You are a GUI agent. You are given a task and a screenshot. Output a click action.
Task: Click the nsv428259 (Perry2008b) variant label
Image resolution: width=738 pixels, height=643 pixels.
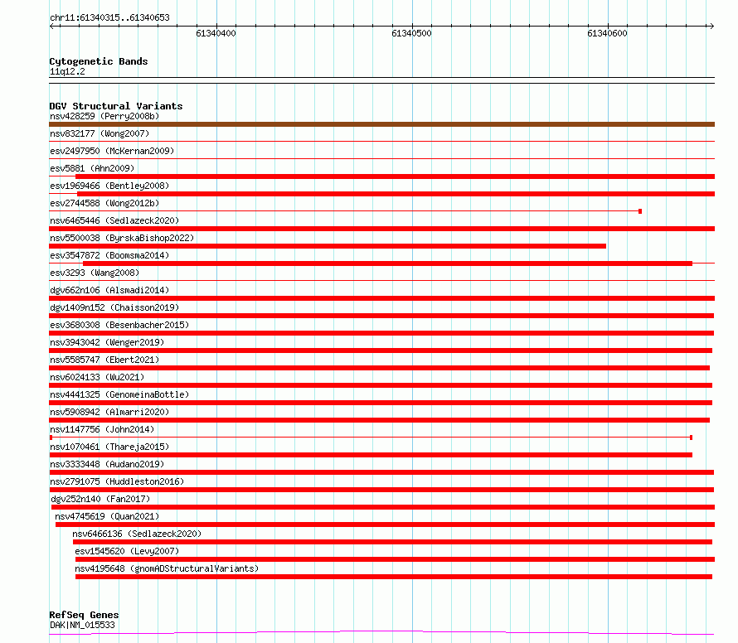(104, 116)
